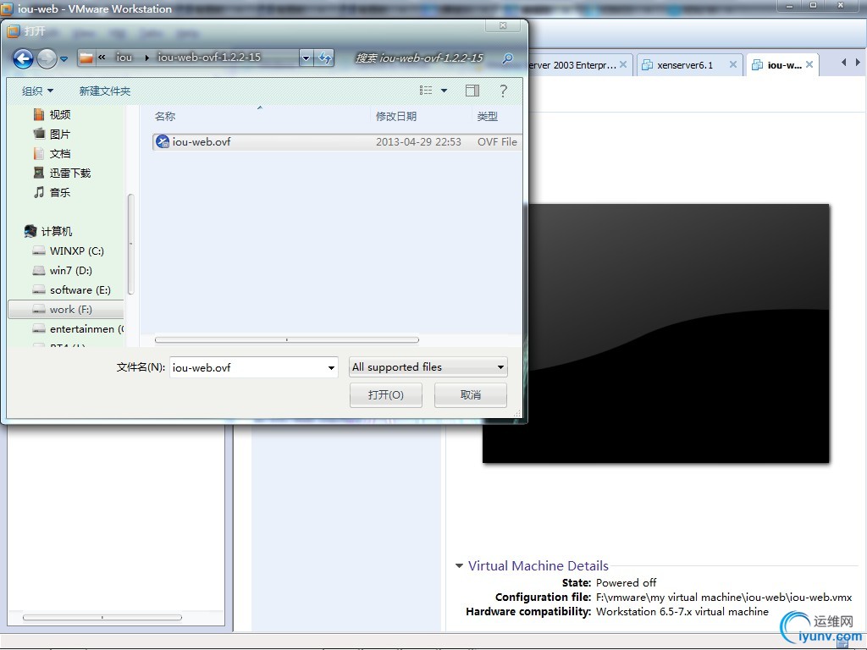The image size is (867, 650).
Task: Click the Configuration file path text
Action: [x=724, y=597]
